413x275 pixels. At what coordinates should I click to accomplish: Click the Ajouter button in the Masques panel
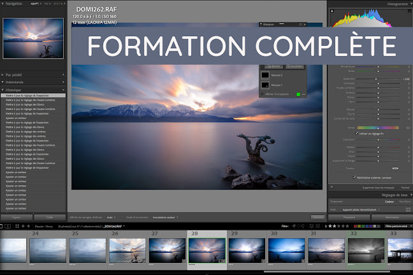273,66
